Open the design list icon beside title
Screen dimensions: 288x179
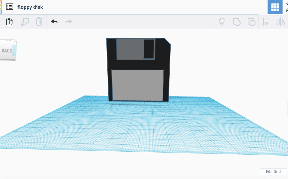pos(10,7)
